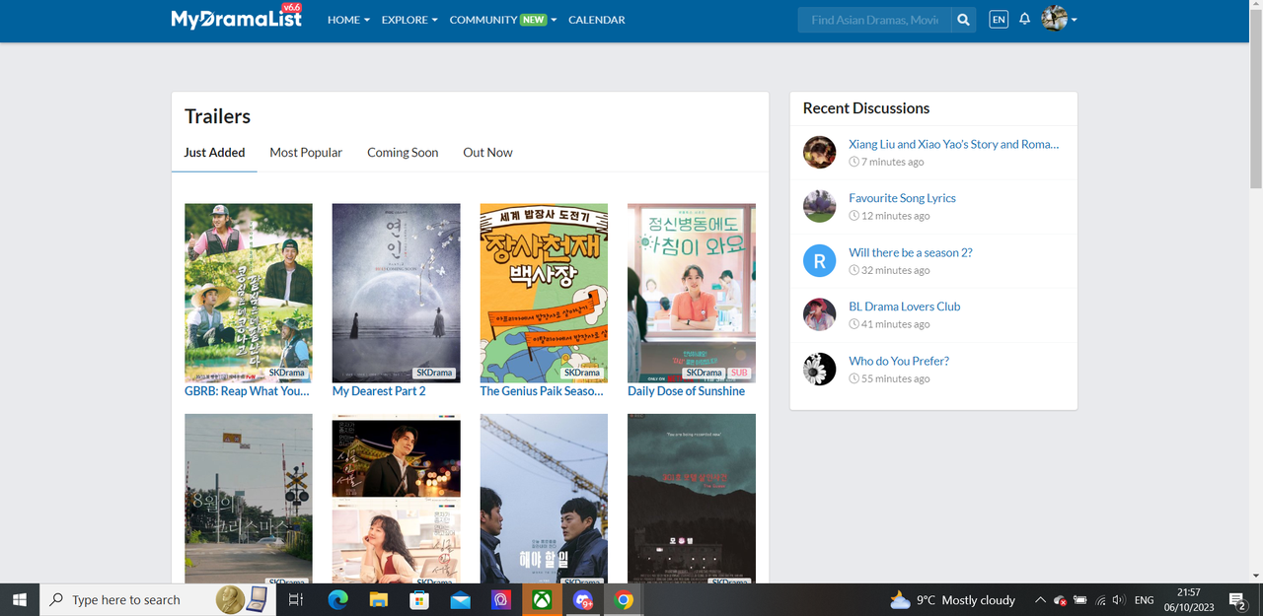This screenshot has width=1263, height=616.
Task: Open the 9°C Mostly cloudy weather widget
Action: [x=952, y=599]
